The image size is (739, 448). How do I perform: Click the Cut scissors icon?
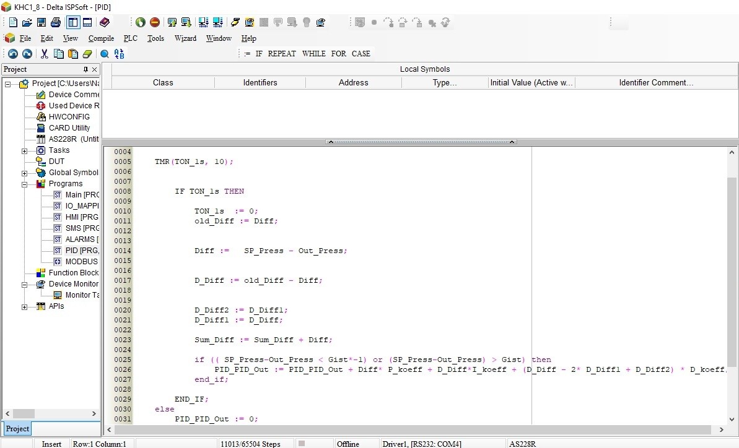coord(45,54)
